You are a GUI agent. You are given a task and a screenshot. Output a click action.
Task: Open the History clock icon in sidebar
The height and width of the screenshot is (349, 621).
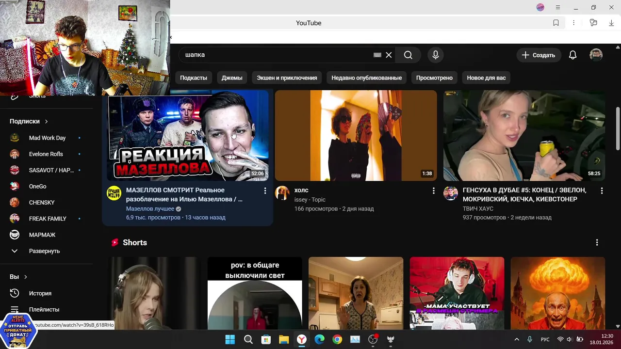coord(15,293)
